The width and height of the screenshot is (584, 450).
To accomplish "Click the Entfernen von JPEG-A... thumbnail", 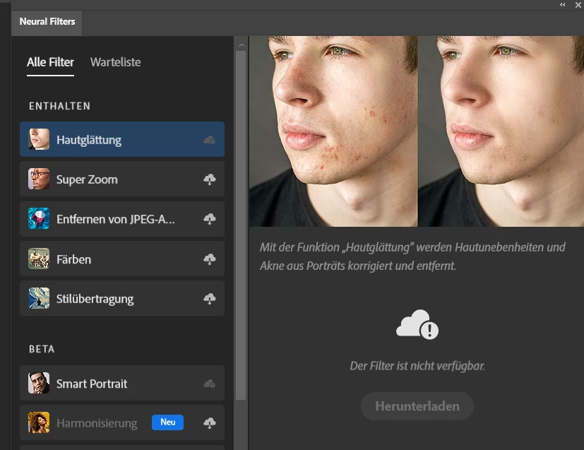I will pos(39,219).
